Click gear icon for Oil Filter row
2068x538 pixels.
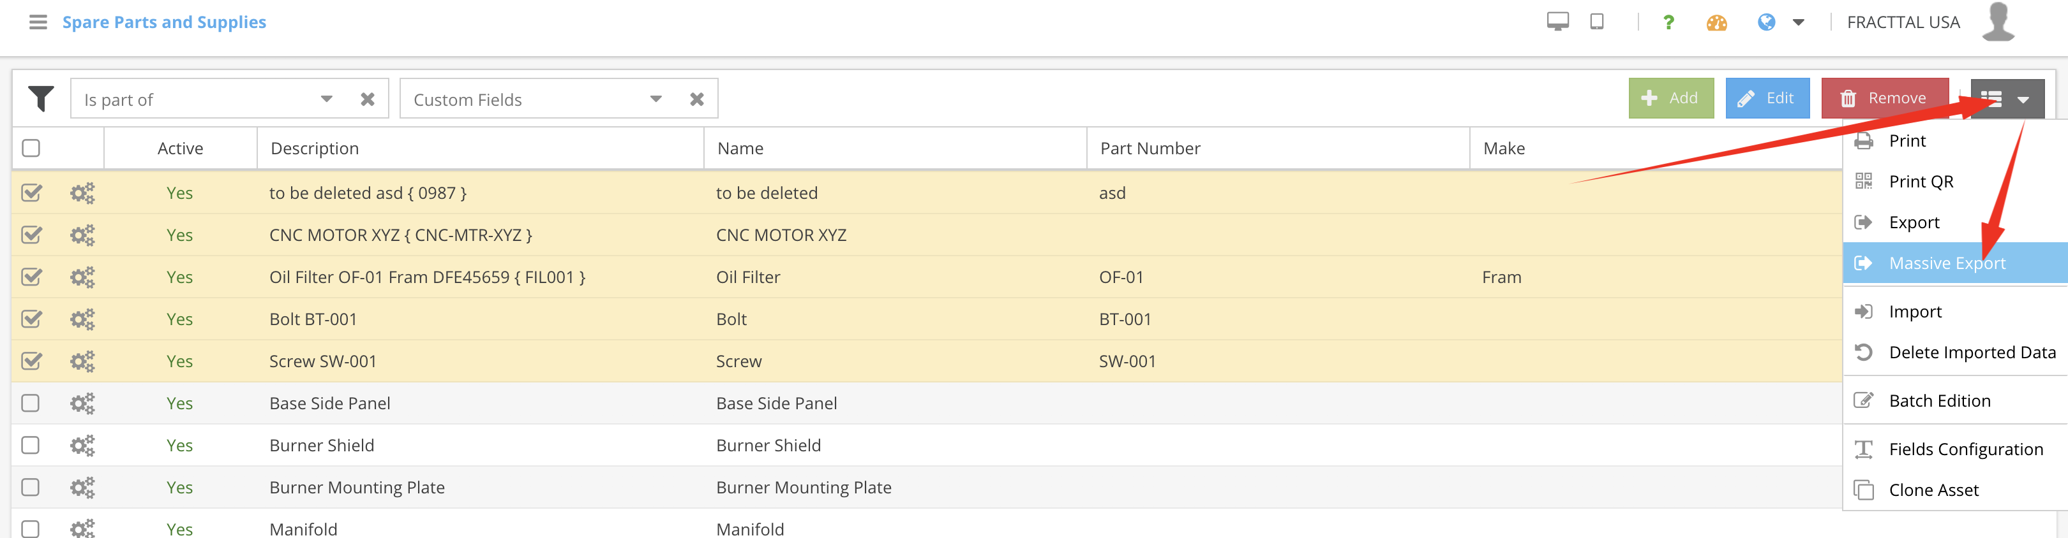(82, 277)
